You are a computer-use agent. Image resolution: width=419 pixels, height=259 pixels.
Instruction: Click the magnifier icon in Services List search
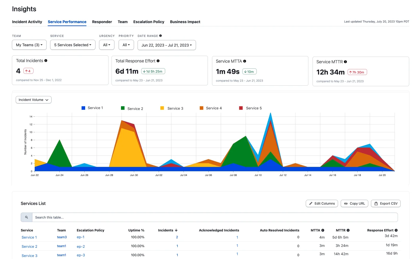click(x=26, y=217)
